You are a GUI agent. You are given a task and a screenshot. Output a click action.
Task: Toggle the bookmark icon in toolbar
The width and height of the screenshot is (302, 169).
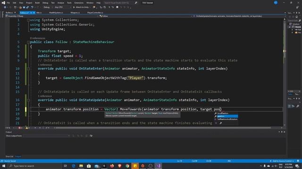point(117,8)
